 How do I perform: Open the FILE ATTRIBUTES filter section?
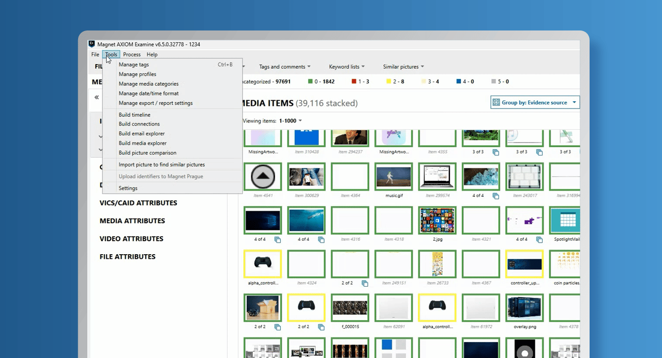(x=127, y=257)
